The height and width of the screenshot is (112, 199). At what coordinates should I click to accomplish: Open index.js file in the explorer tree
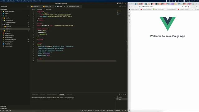click(9, 27)
